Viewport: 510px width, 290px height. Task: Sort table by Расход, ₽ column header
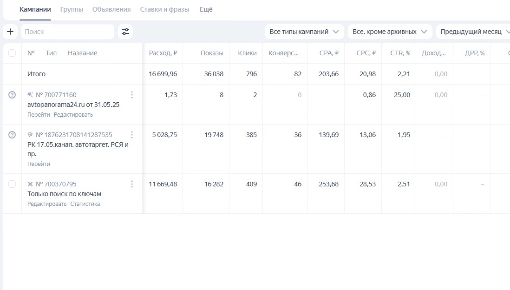[x=163, y=53]
